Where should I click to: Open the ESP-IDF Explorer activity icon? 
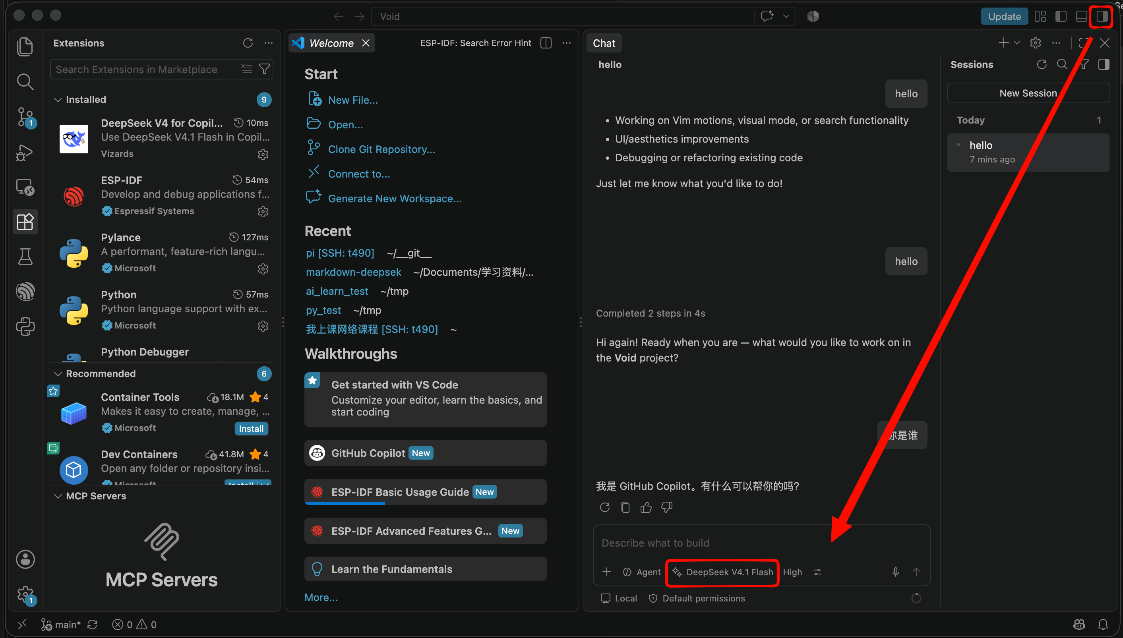click(x=25, y=292)
